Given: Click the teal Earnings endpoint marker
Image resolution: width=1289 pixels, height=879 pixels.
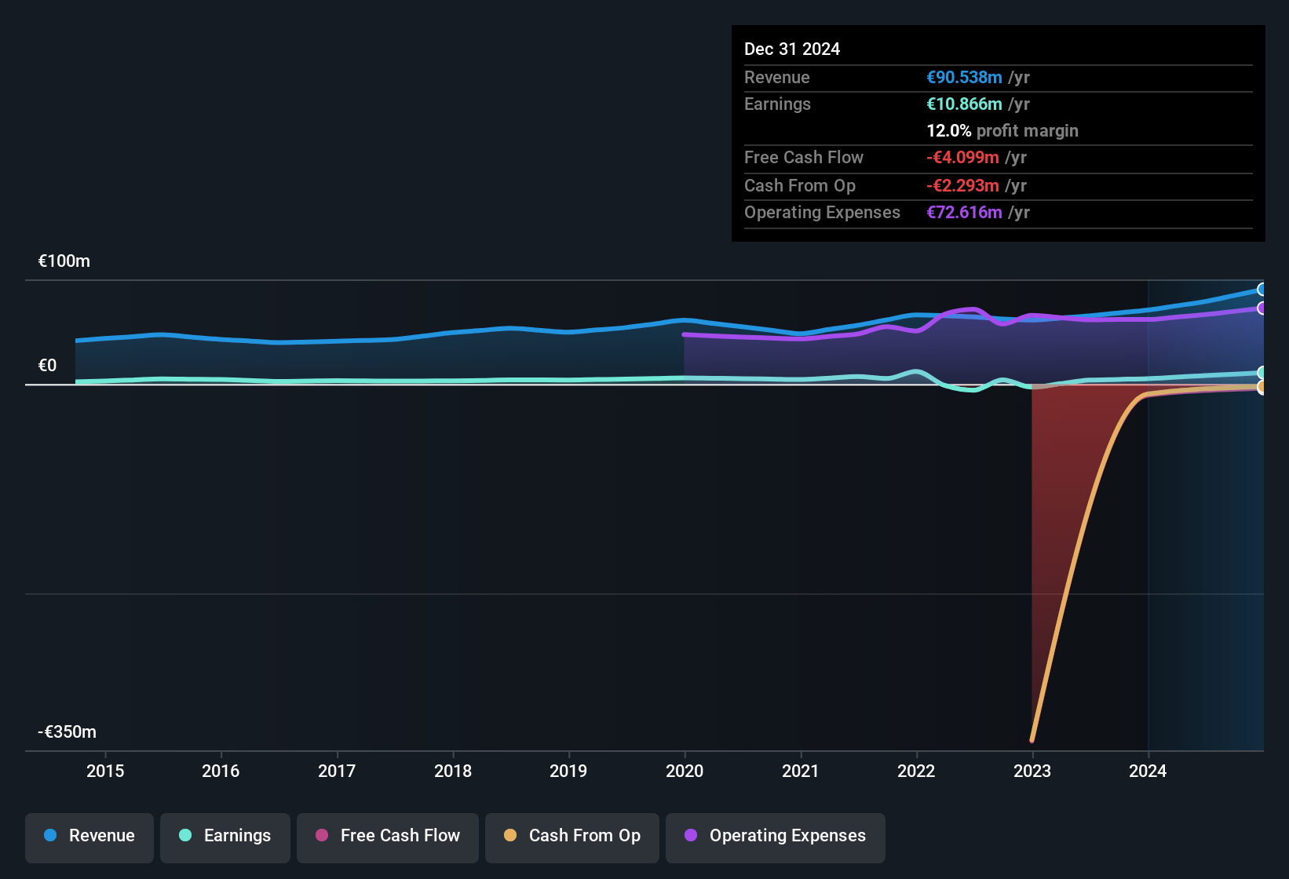Looking at the screenshot, I should [1262, 373].
